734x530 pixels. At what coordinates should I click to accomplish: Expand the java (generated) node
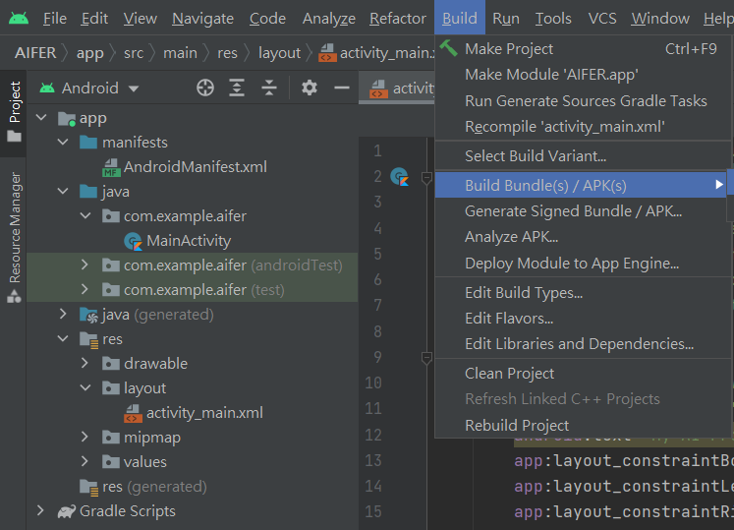click(x=63, y=314)
